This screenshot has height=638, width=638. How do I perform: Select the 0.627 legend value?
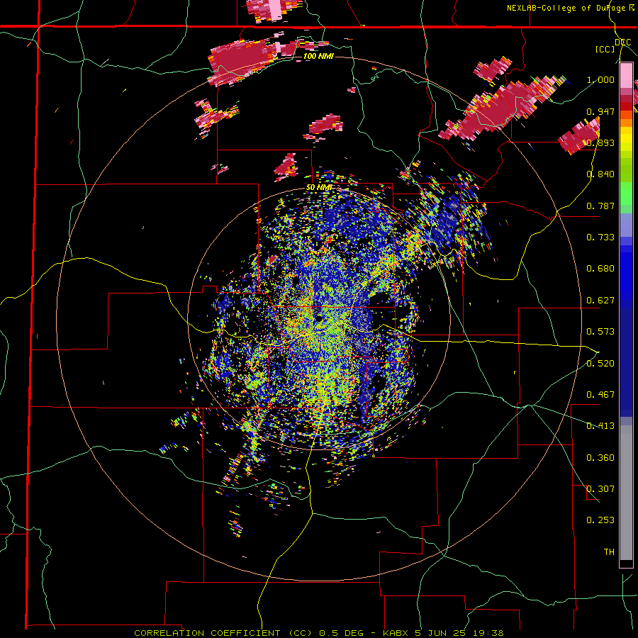[x=600, y=301]
